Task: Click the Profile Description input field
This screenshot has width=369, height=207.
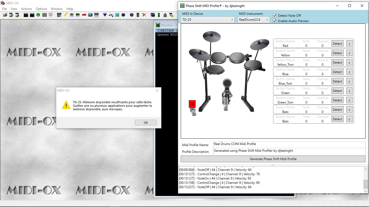Action: pyautogui.click(x=289, y=151)
